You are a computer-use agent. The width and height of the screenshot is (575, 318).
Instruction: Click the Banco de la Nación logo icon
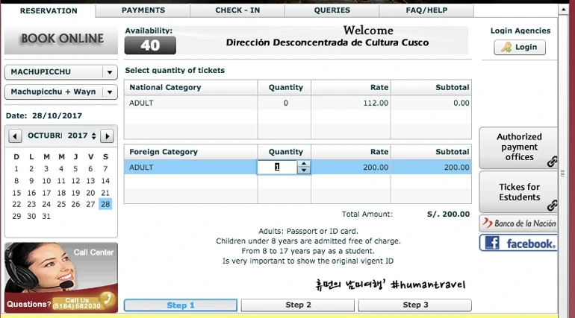[488, 223]
